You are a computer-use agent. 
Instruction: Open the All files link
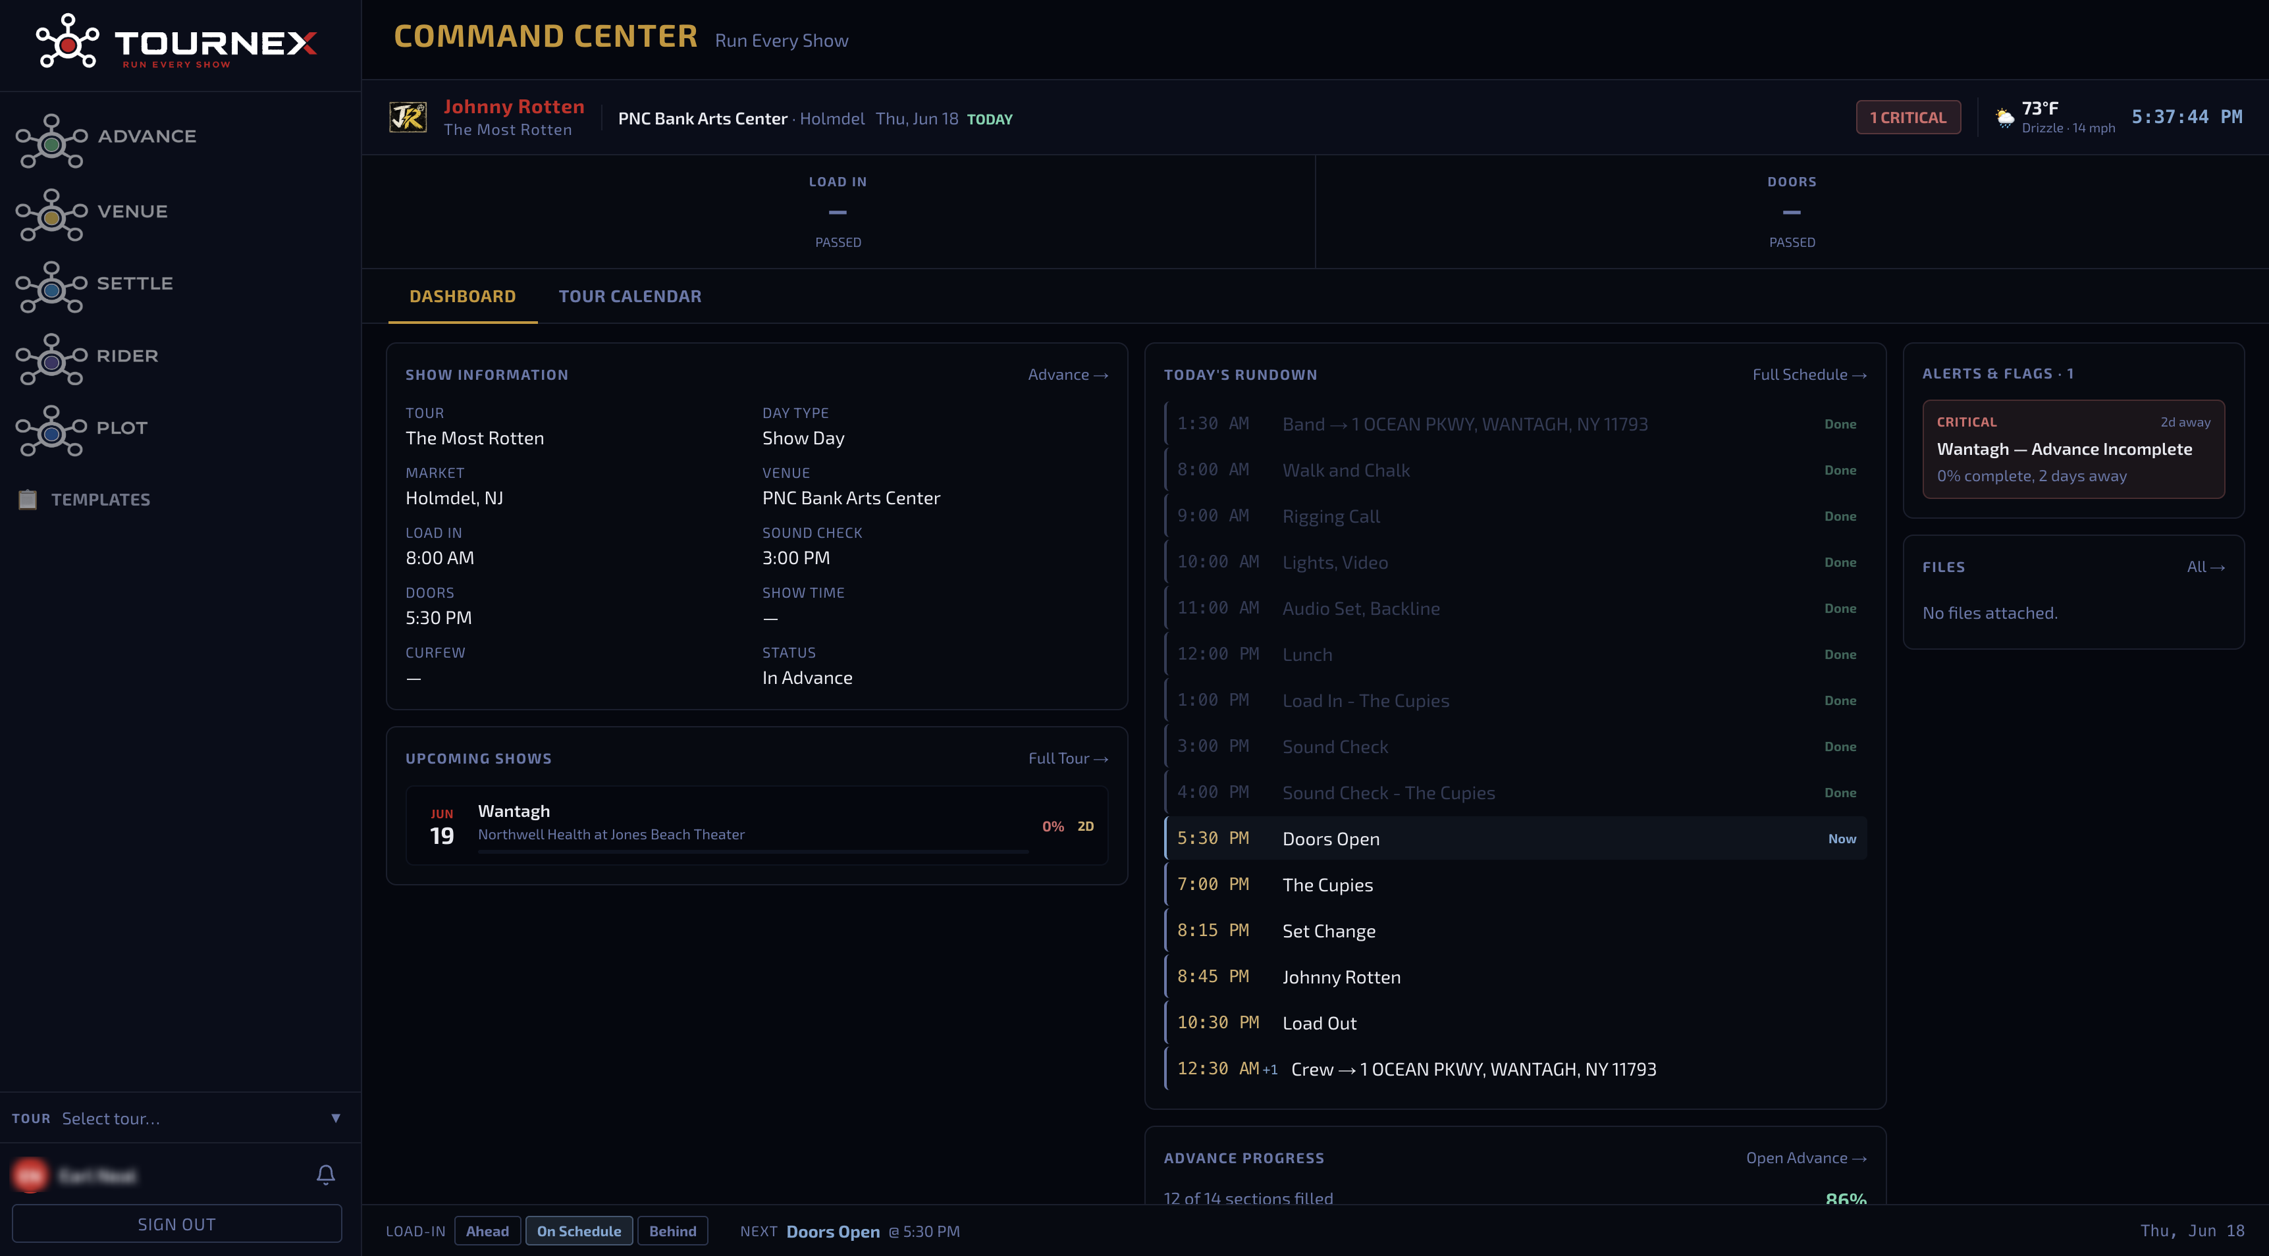click(2206, 567)
